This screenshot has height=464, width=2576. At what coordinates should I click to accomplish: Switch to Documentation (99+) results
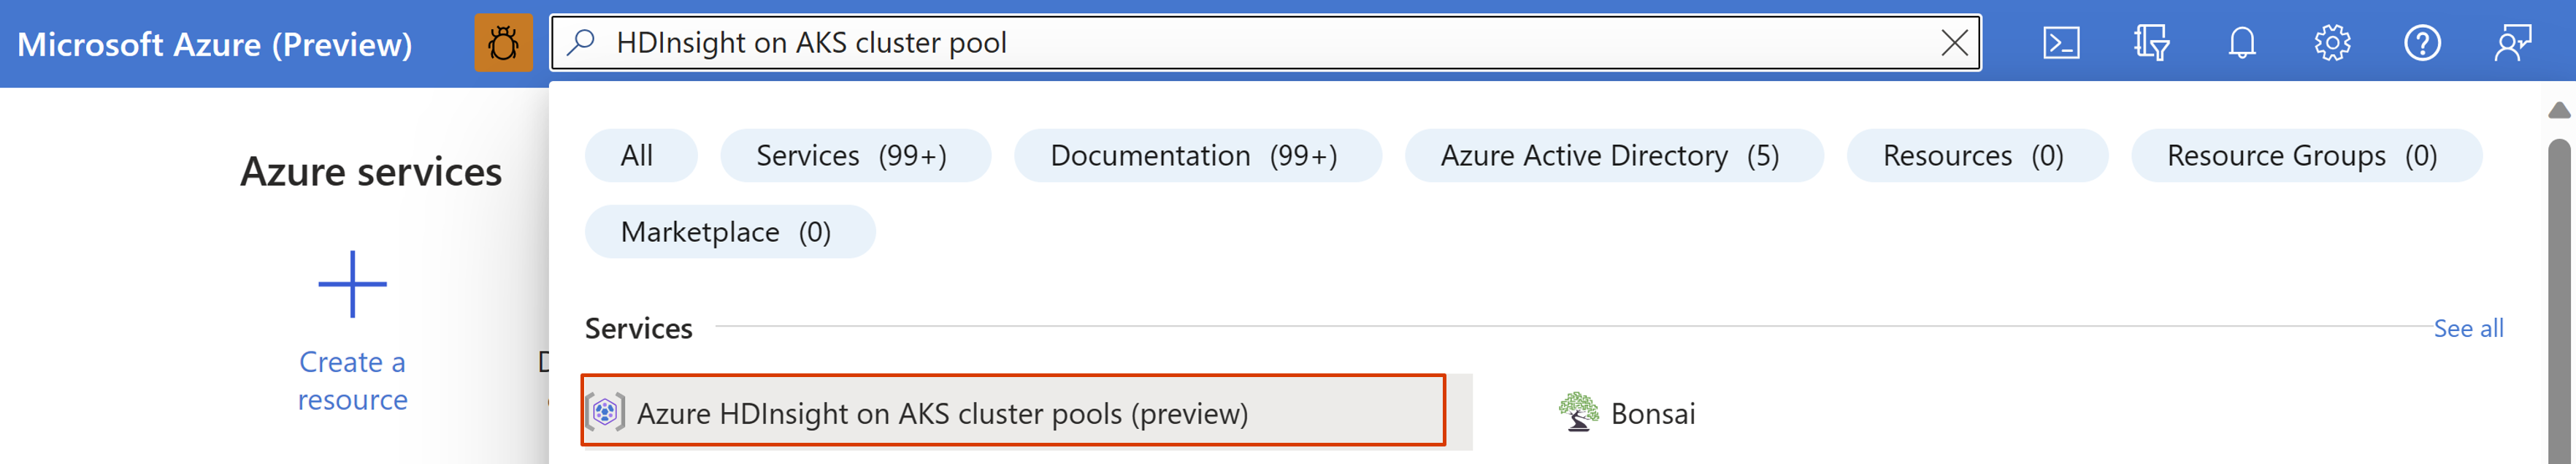(1197, 155)
